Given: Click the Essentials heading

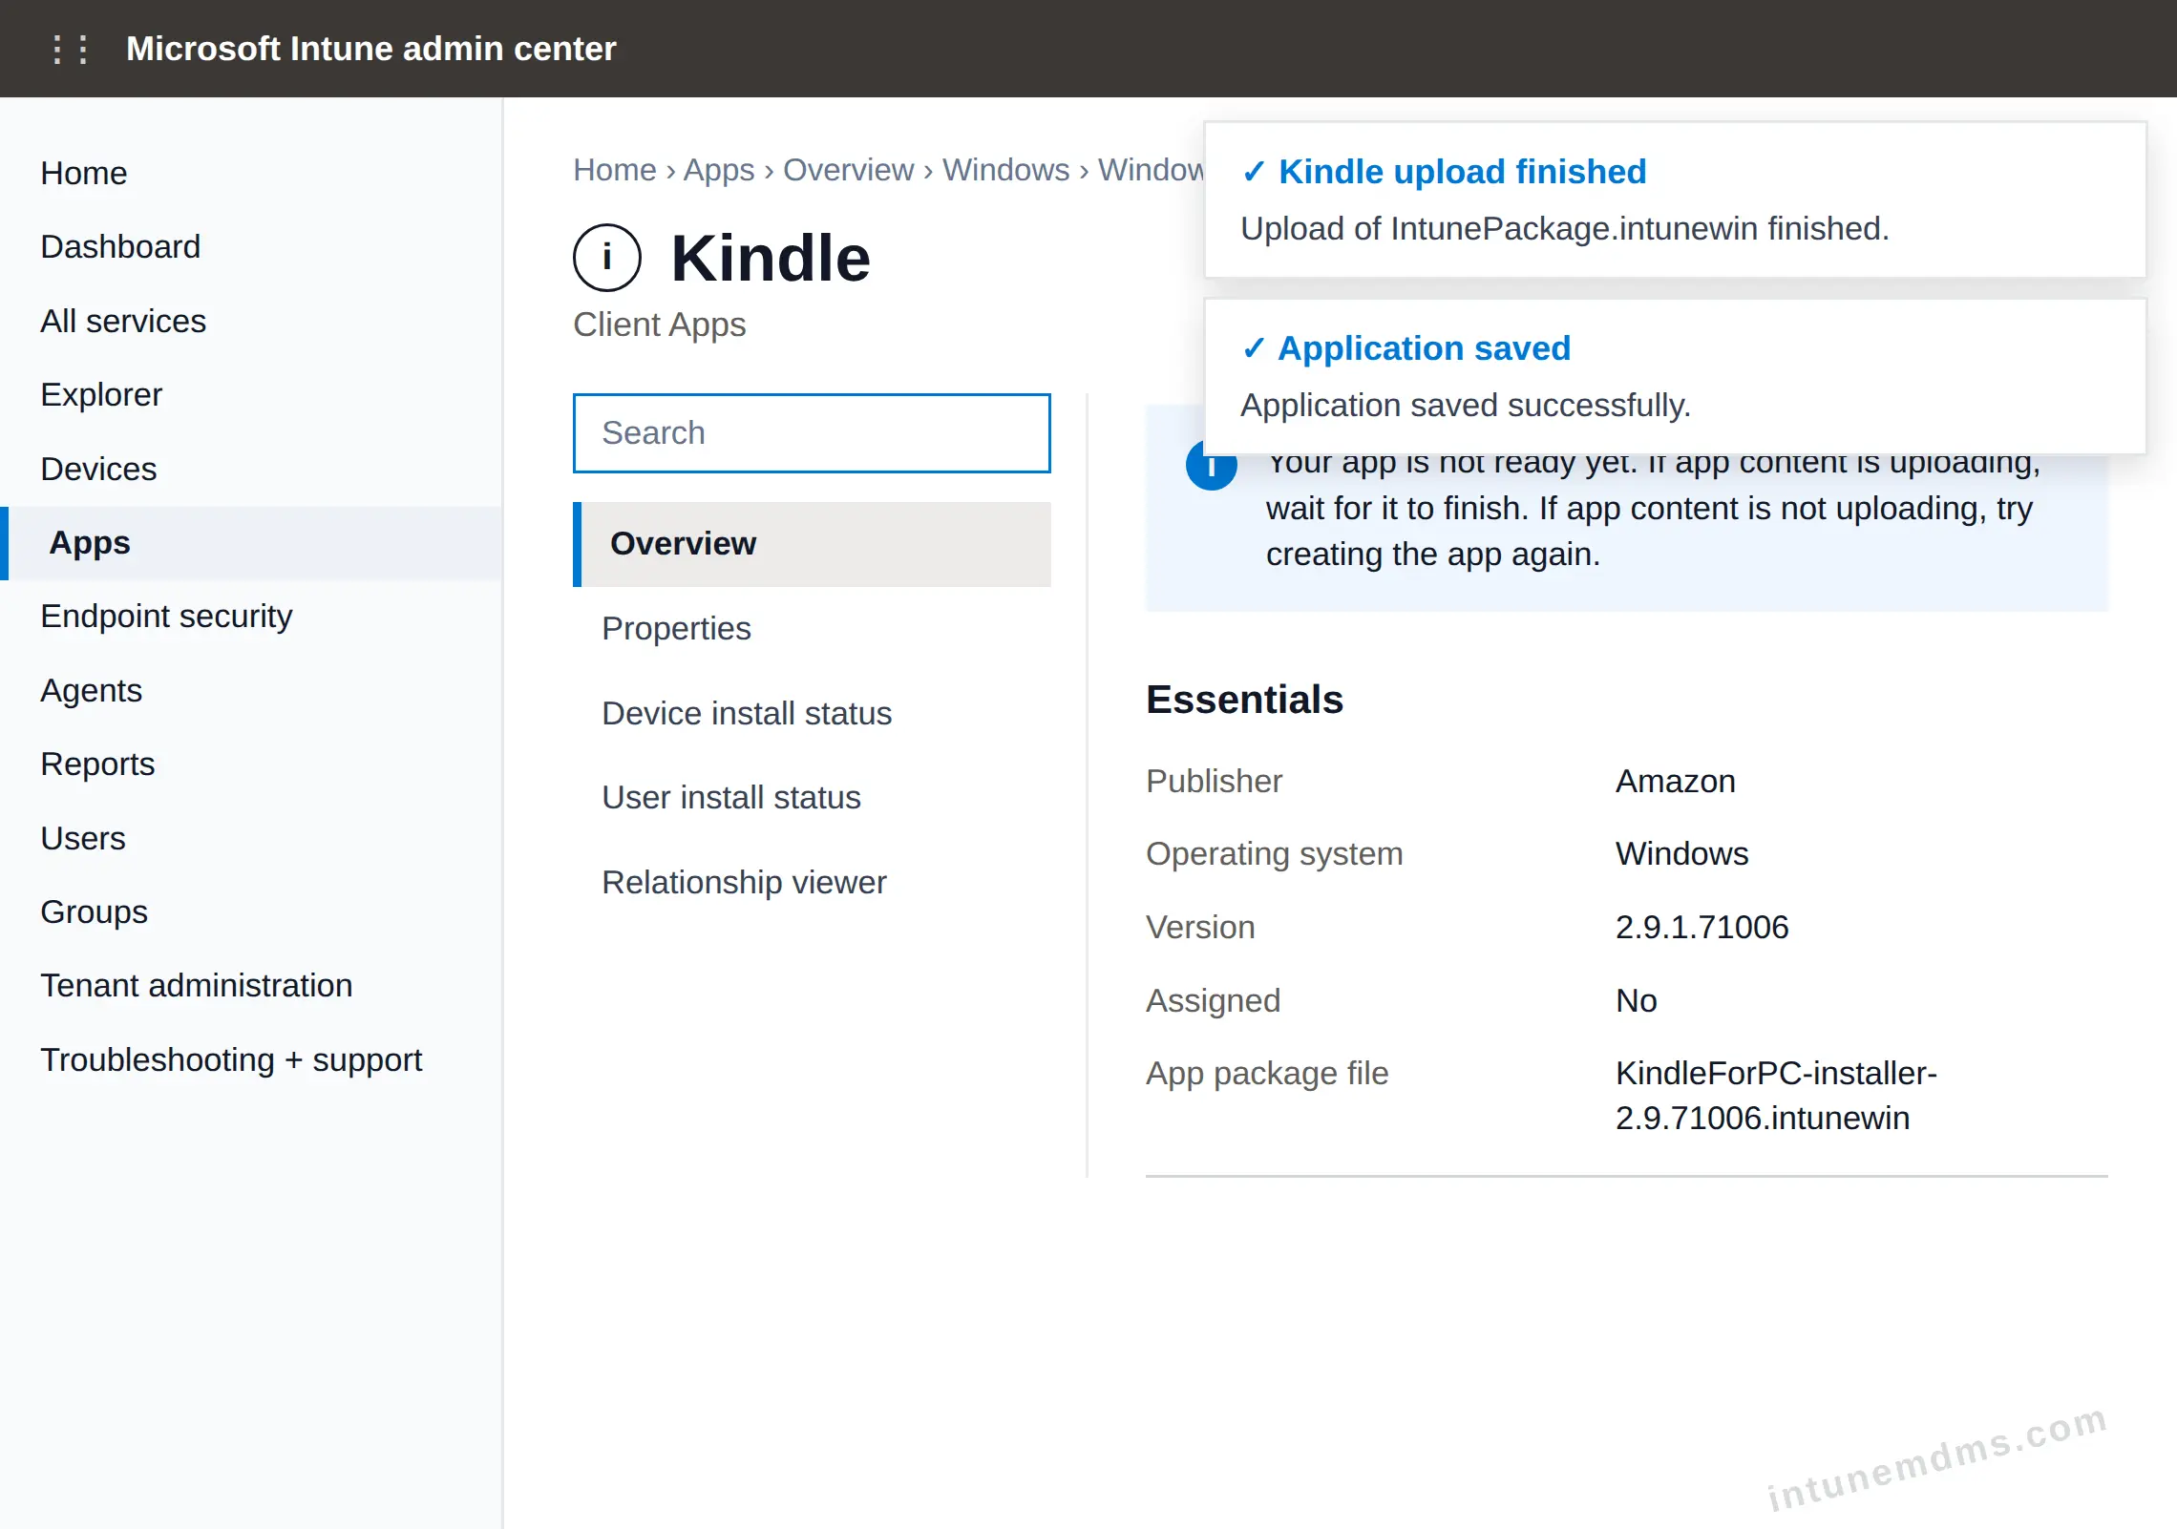Looking at the screenshot, I should pos(1244,700).
